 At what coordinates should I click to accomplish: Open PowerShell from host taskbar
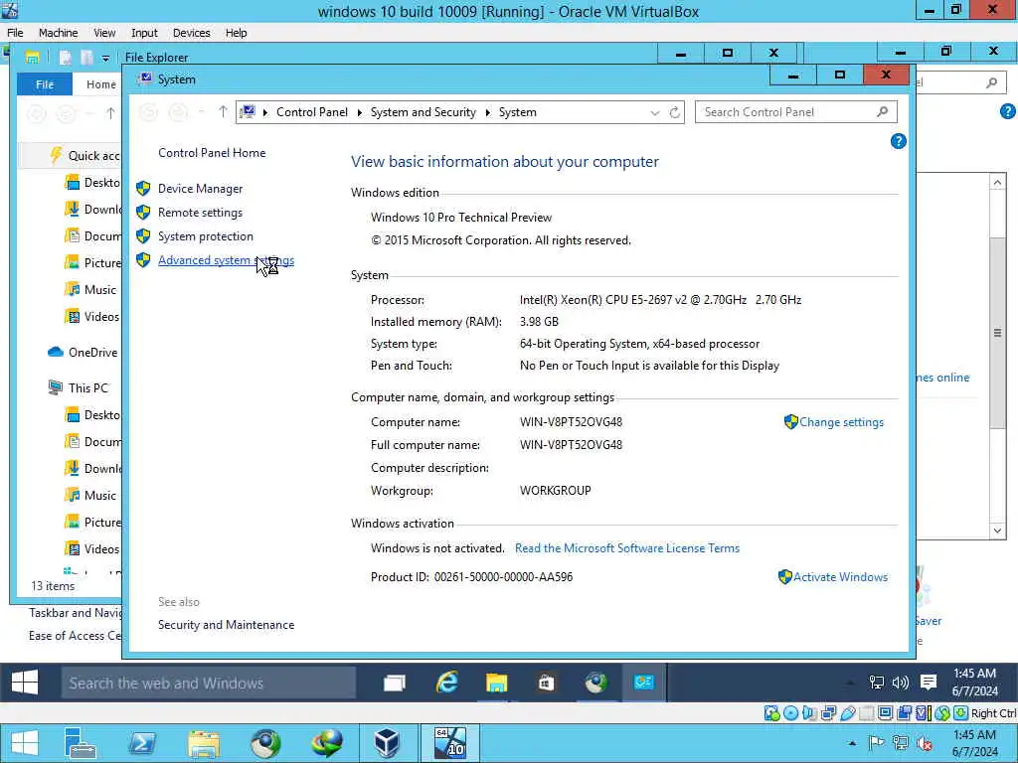click(142, 743)
